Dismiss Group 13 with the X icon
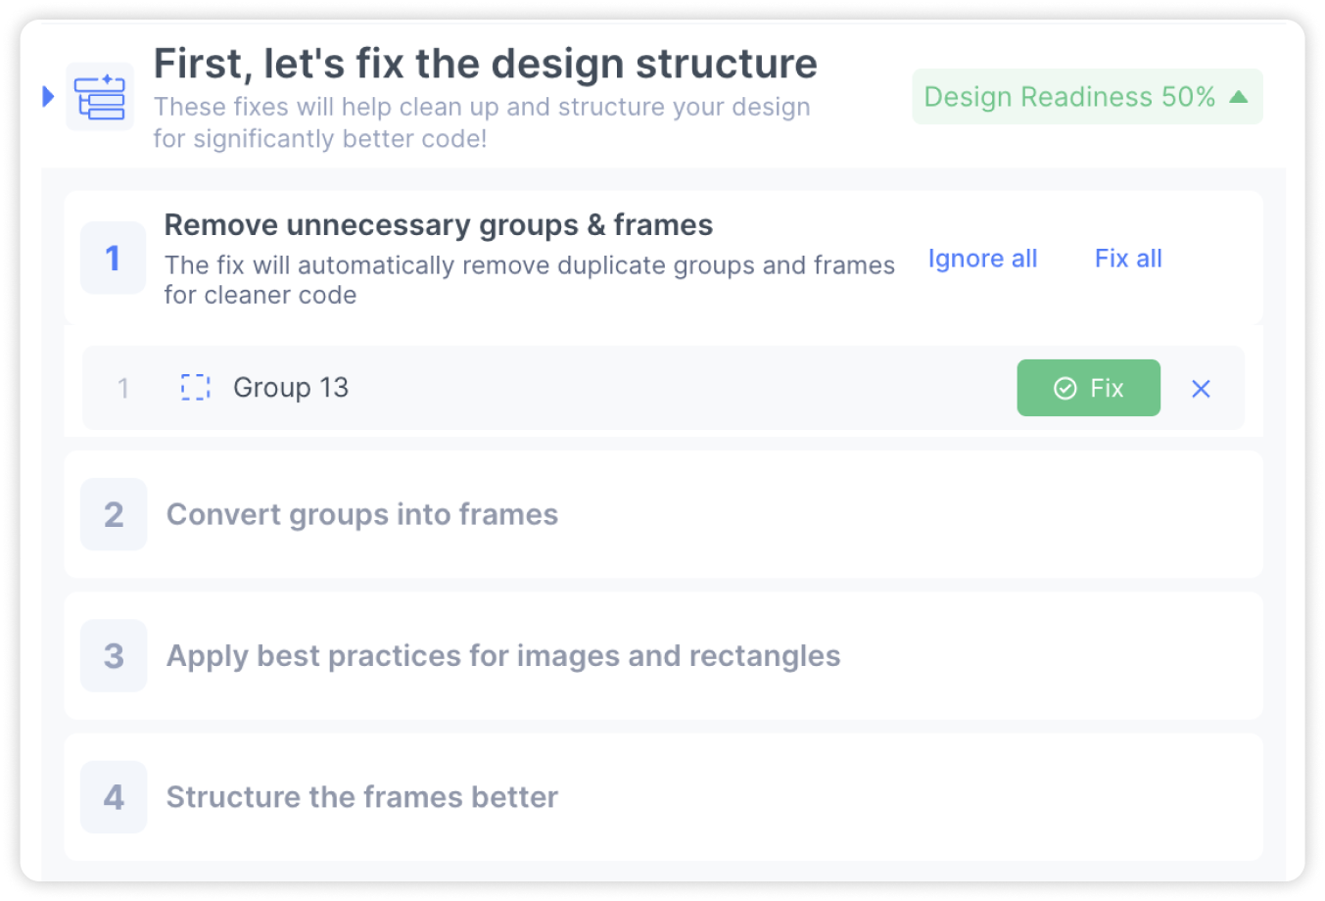 (1201, 388)
